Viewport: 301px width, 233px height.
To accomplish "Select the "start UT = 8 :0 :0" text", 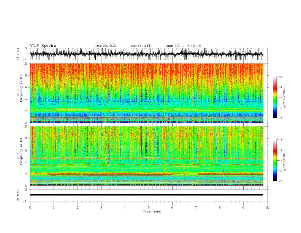I will (184, 46).
